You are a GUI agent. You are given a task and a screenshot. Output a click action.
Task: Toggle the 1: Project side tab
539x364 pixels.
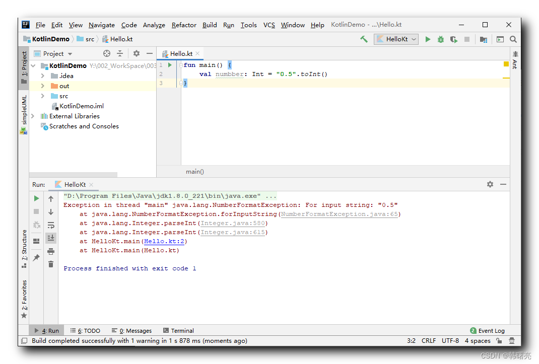coord(24,67)
